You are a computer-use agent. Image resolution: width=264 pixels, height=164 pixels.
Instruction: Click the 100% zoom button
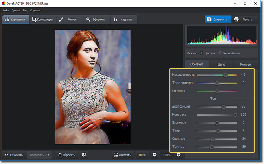[x=142, y=155]
